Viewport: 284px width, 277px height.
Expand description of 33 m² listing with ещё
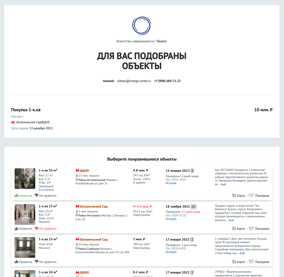pyautogui.click(x=223, y=184)
